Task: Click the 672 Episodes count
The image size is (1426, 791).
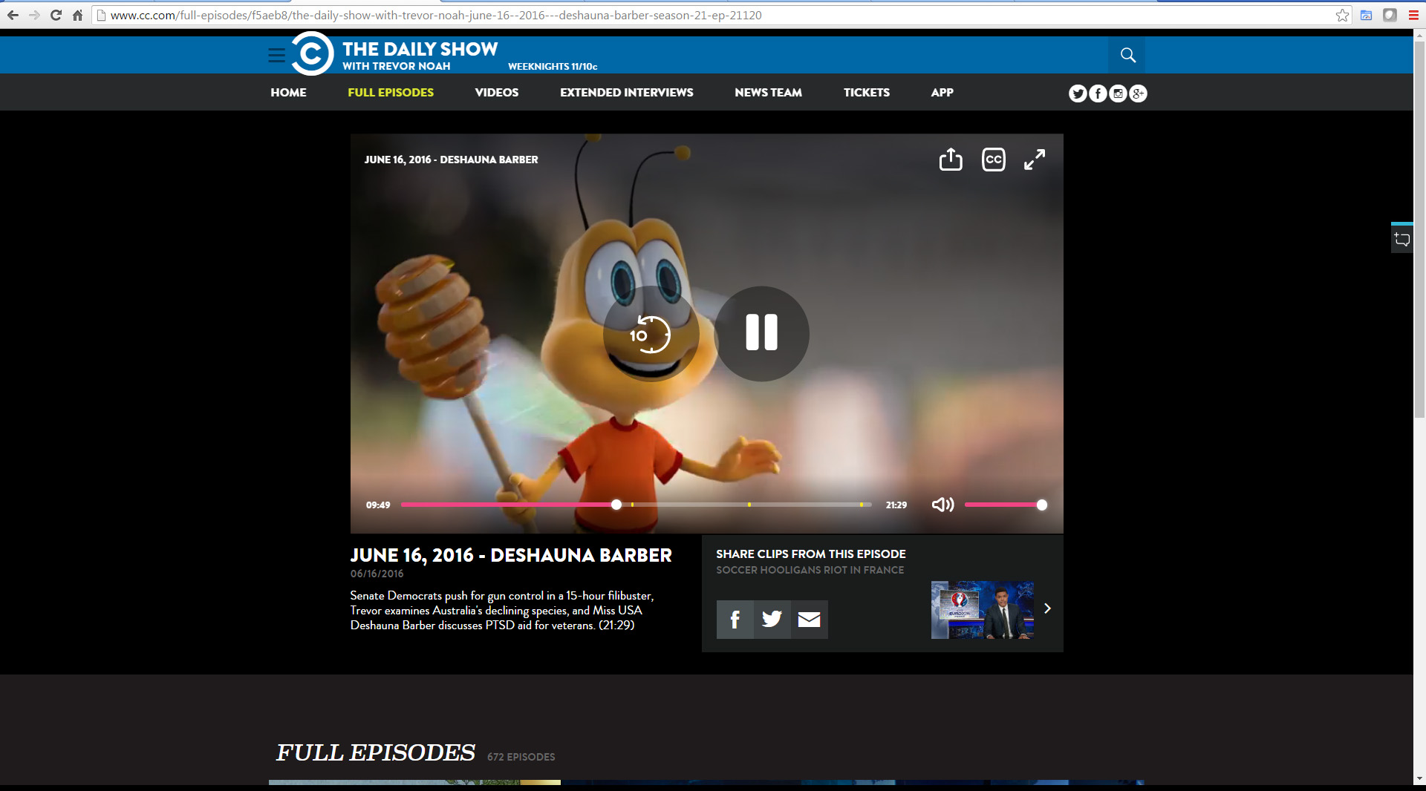Action: point(521,757)
